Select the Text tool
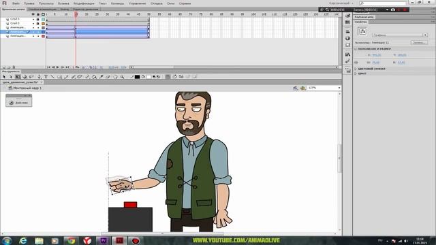The height and width of the screenshot is (245, 436). tap(46, 77)
